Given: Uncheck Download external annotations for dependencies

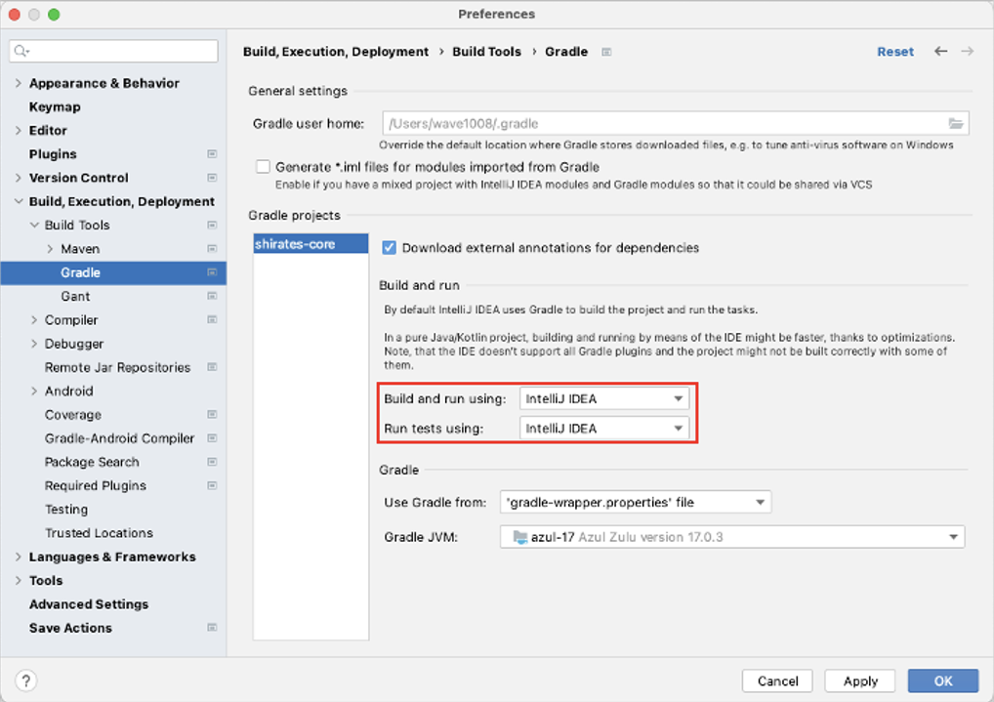Looking at the screenshot, I should 389,248.
